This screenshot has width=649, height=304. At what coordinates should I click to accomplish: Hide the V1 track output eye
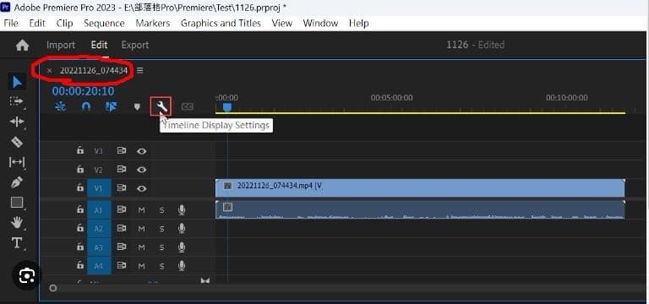(x=142, y=188)
